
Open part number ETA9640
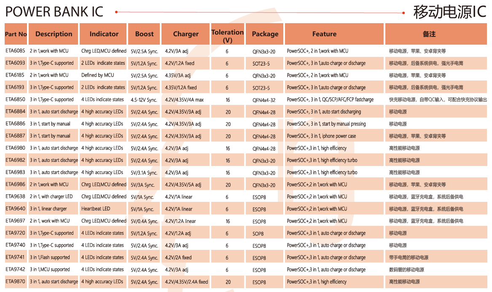[16, 209]
